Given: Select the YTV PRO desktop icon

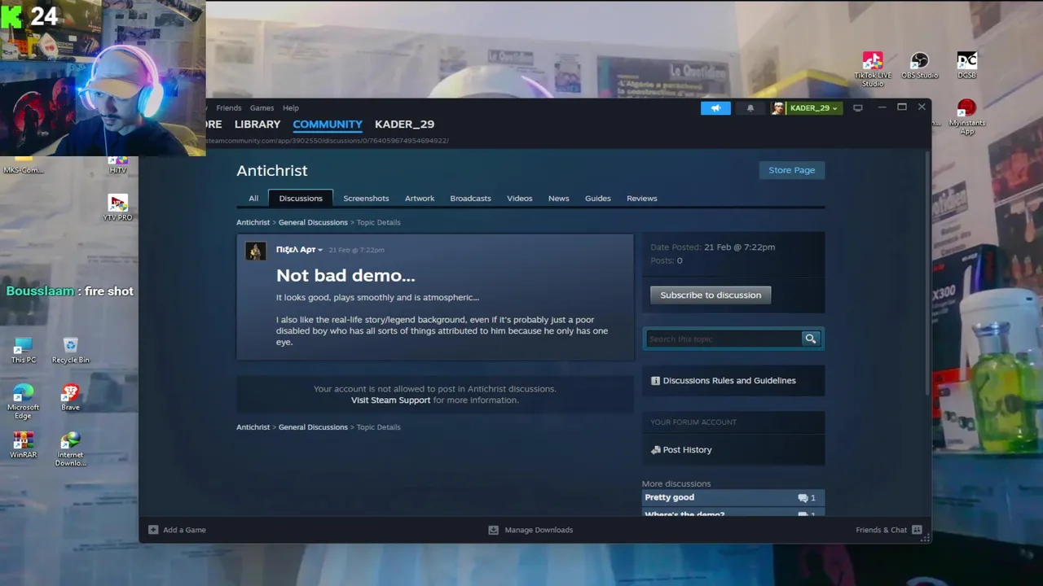Looking at the screenshot, I should (117, 208).
